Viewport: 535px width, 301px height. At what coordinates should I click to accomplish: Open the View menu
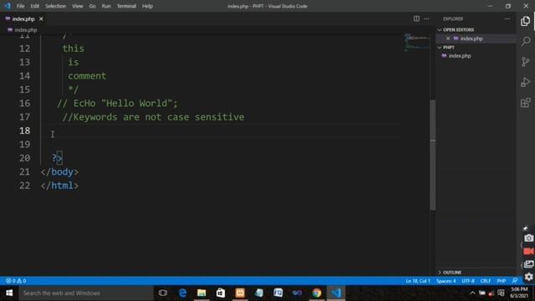tap(78, 6)
